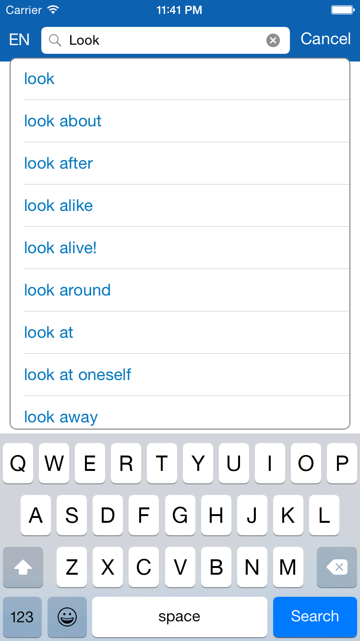360x641 pixels.
Task: Open the emoji keyboard
Action: tap(67, 616)
